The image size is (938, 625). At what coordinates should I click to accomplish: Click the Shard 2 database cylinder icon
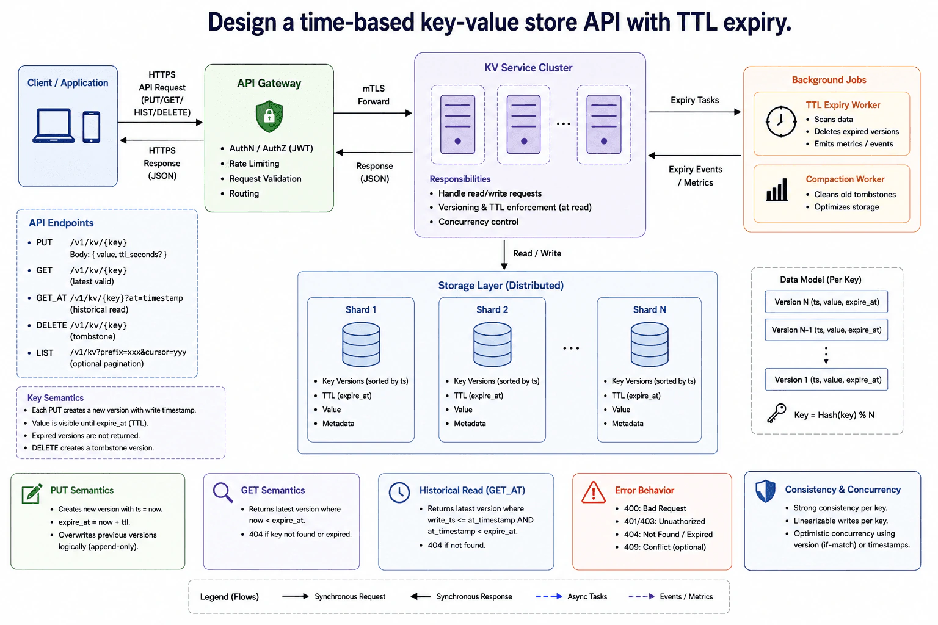pos(492,344)
